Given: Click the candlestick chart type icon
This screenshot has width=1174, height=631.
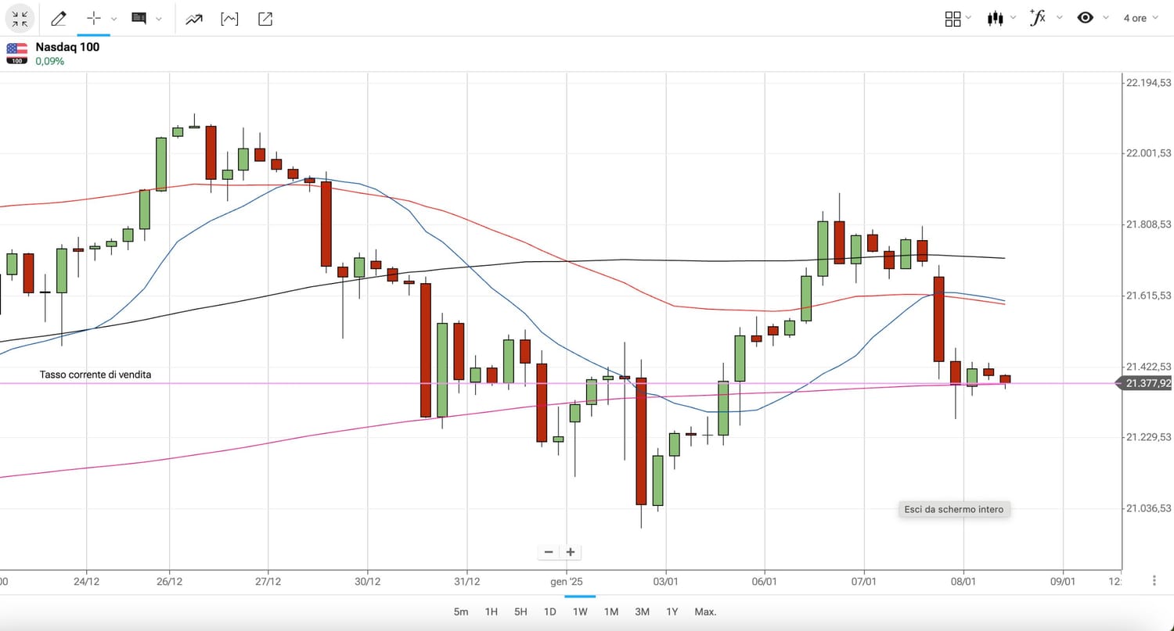Looking at the screenshot, I should tap(996, 18).
